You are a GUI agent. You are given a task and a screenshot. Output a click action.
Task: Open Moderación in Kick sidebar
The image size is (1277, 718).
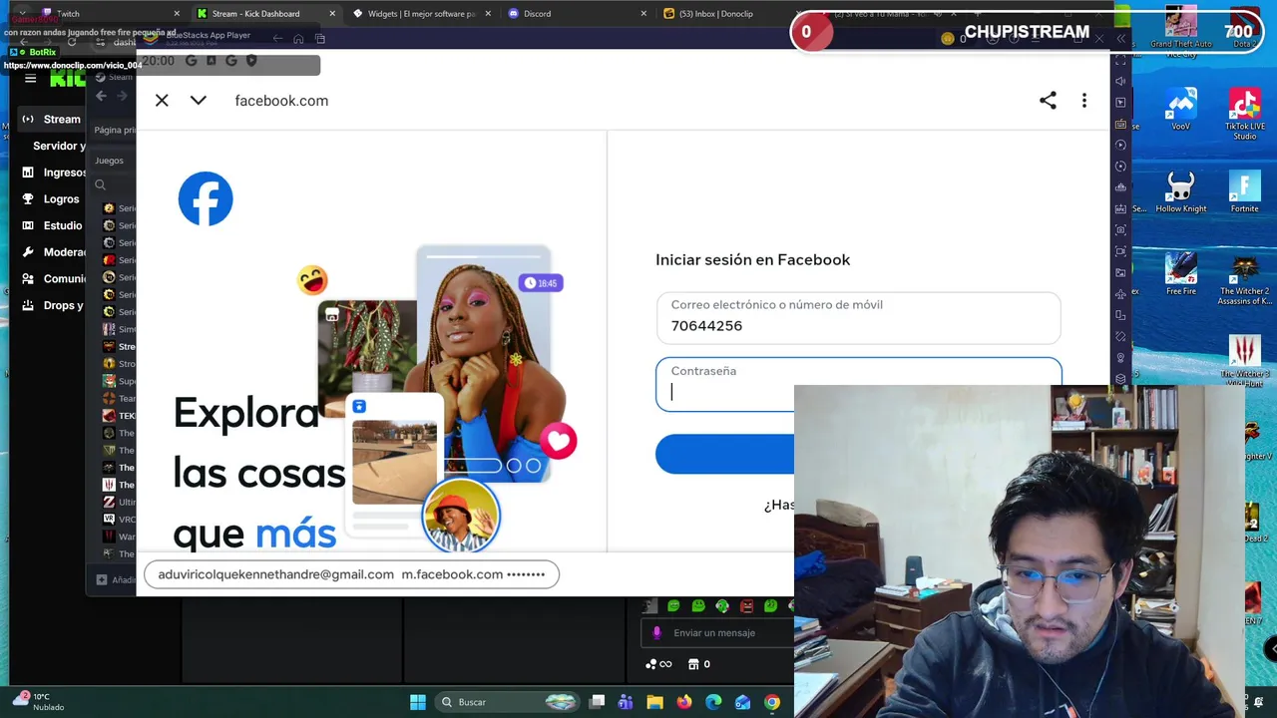(52, 252)
